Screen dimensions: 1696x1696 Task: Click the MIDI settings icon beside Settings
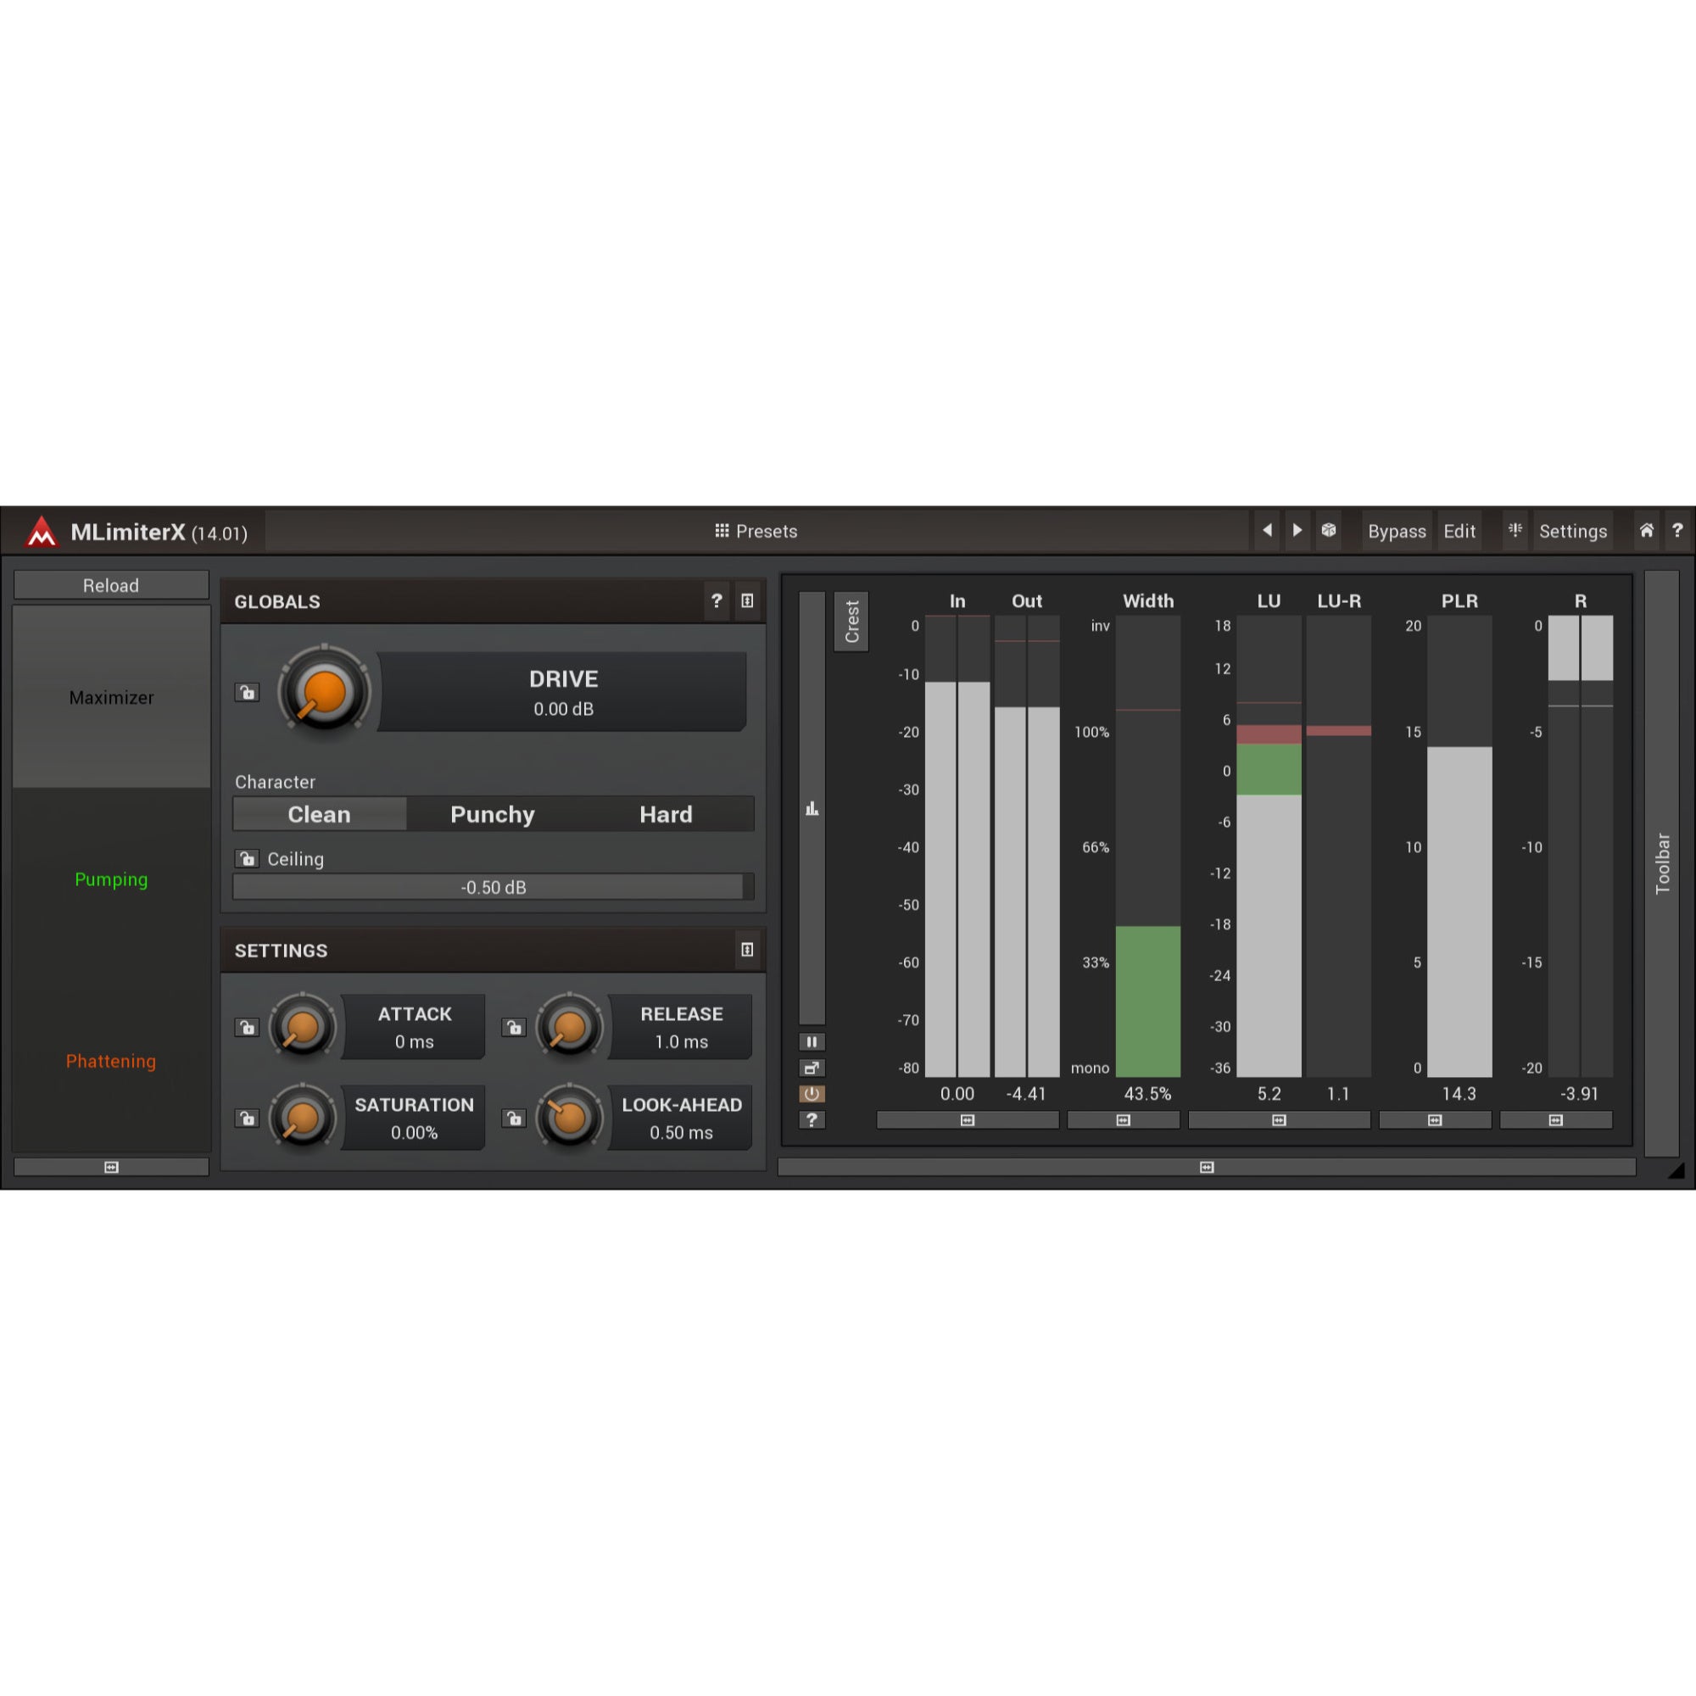[1515, 530]
